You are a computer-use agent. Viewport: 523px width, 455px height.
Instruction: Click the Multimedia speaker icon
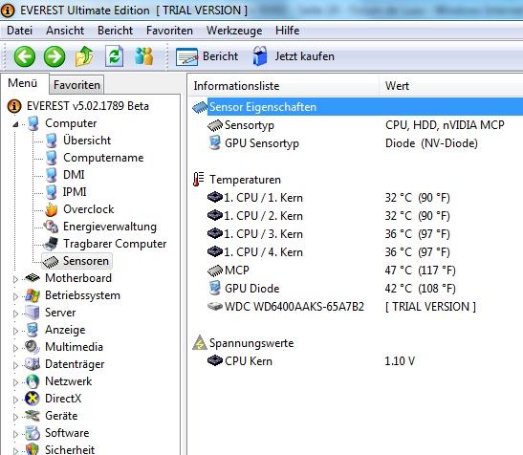33,347
